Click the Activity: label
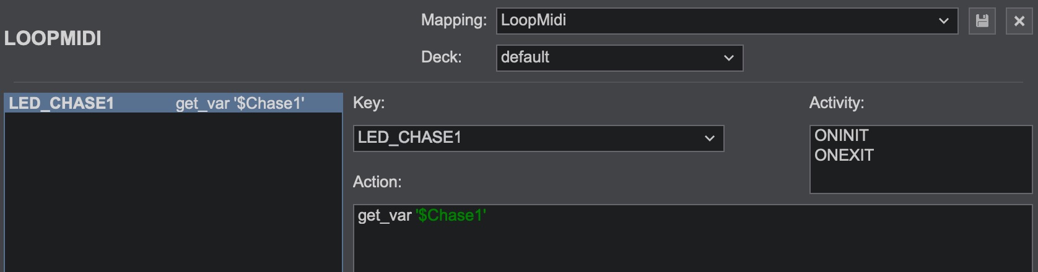This screenshot has height=272, width=1038. point(836,103)
